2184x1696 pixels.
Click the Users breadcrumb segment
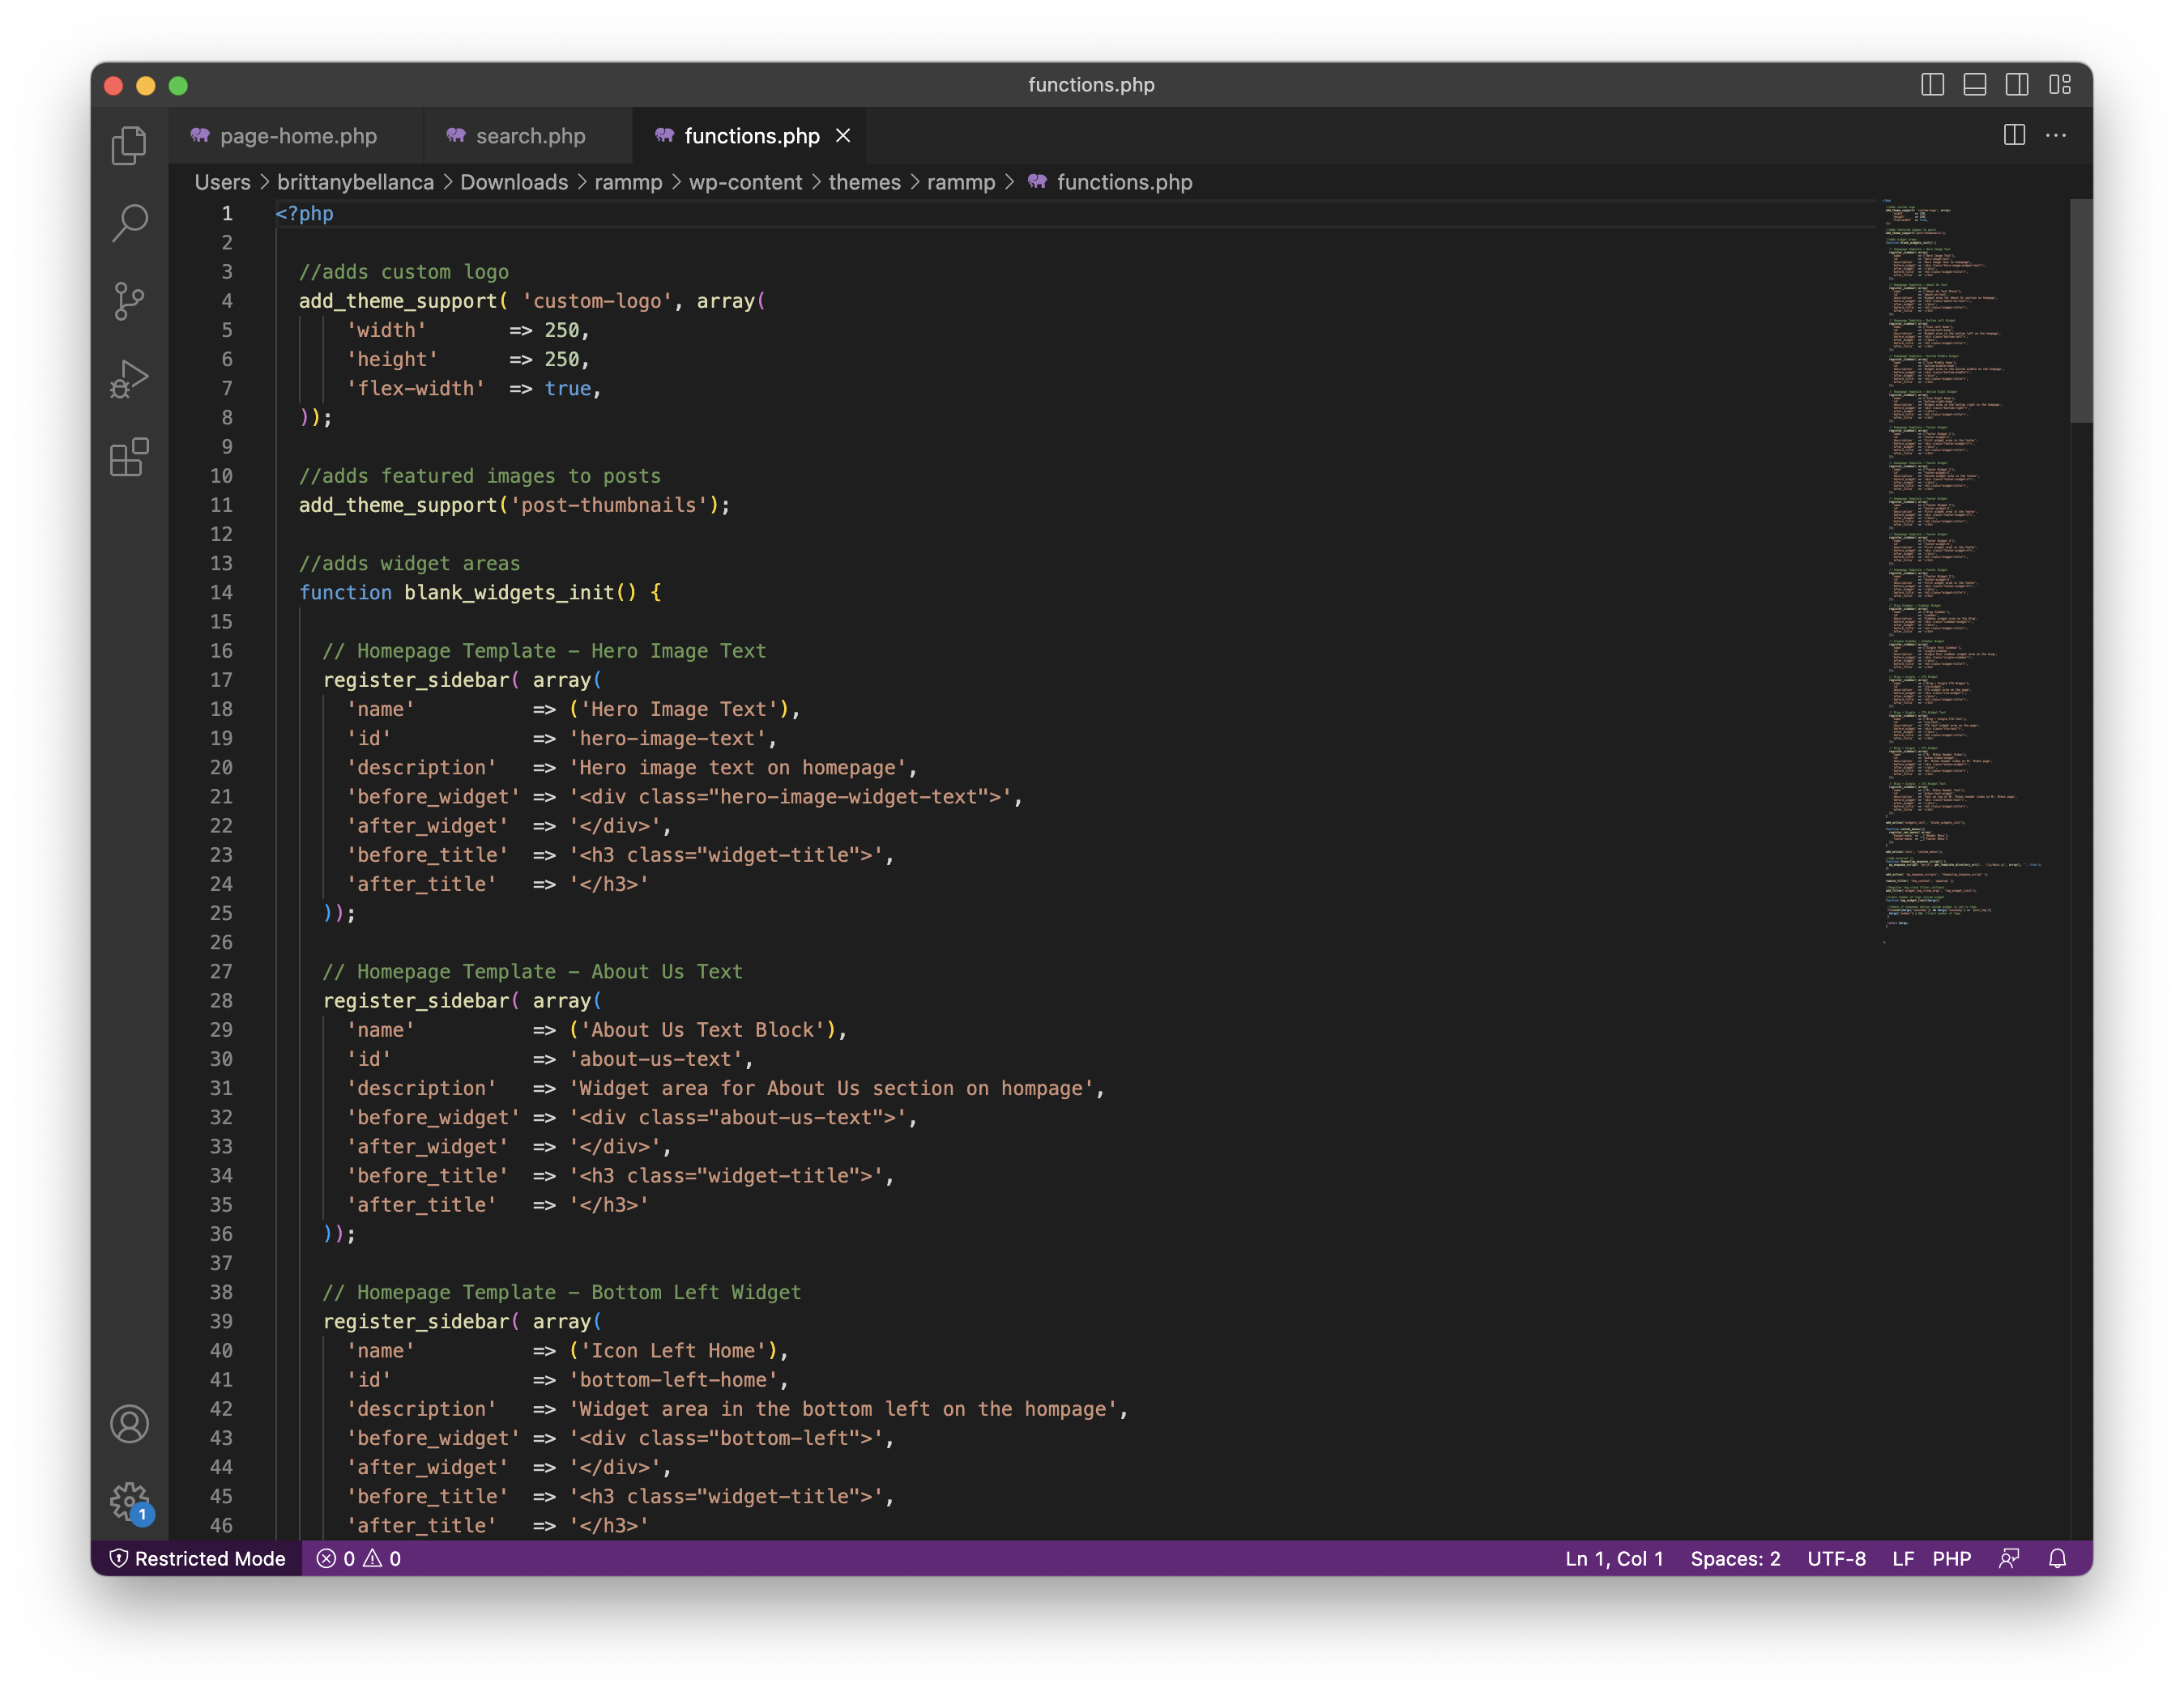pyautogui.click(x=222, y=182)
